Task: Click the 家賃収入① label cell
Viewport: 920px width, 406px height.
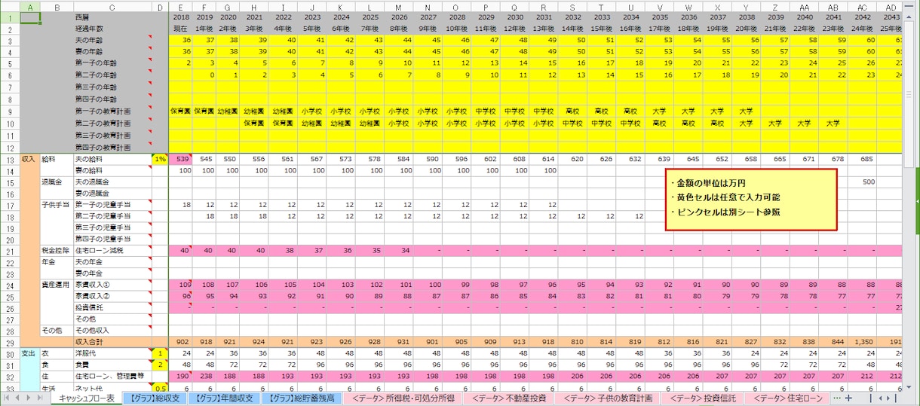Action: (x=112, y=285)
